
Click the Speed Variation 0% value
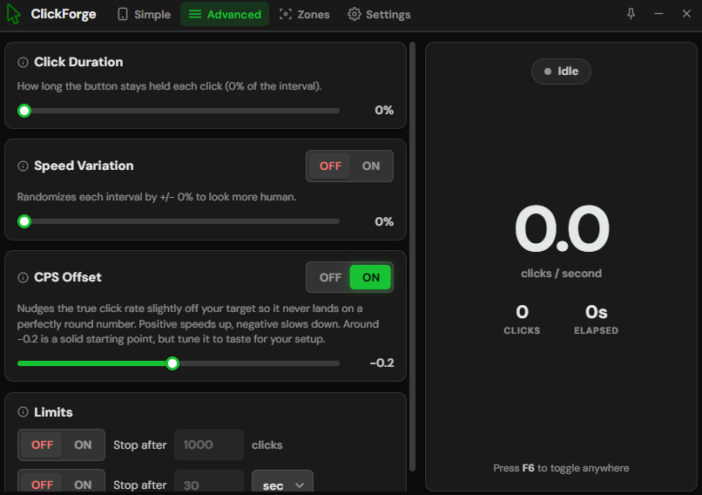click(x=384, y=221)
